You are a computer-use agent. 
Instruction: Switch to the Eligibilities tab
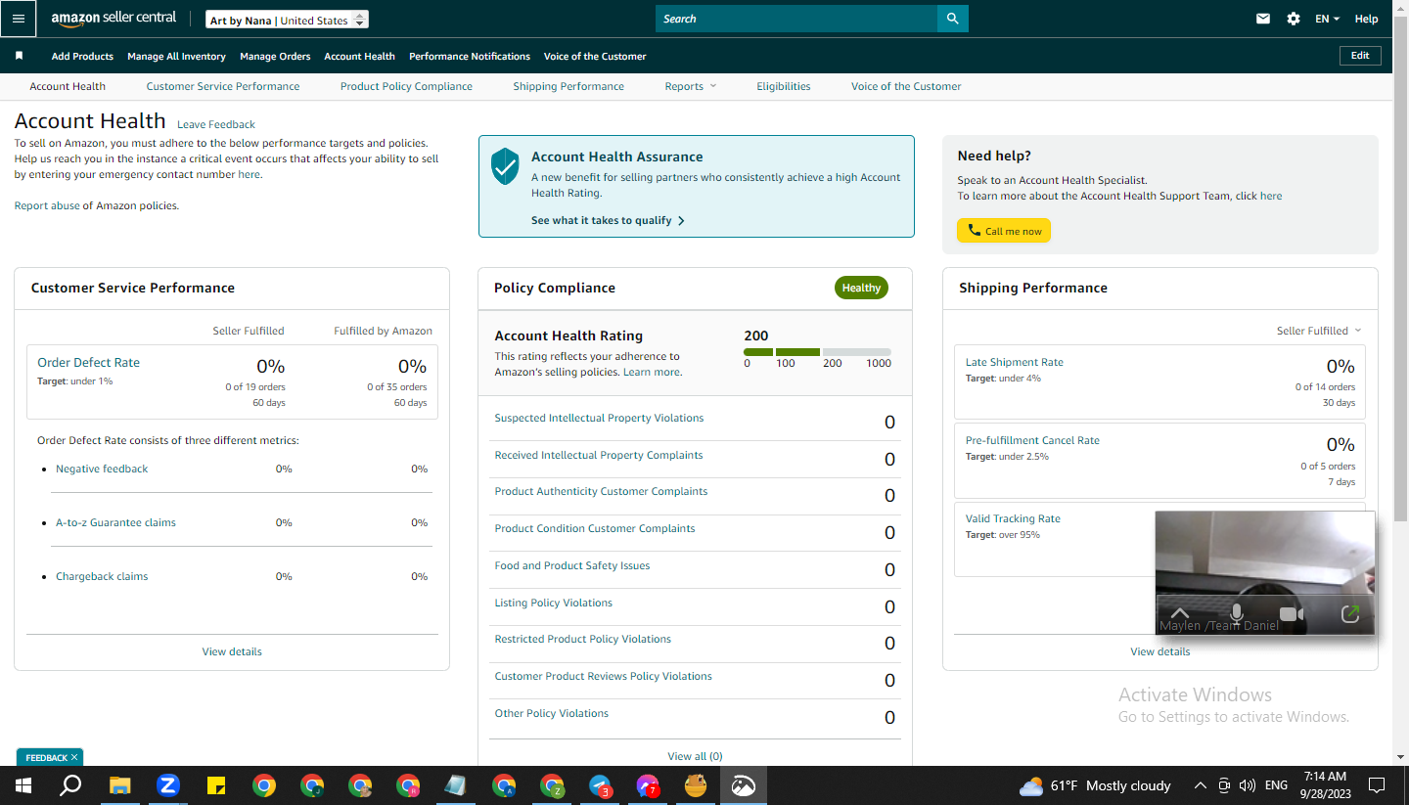point(784,86)
